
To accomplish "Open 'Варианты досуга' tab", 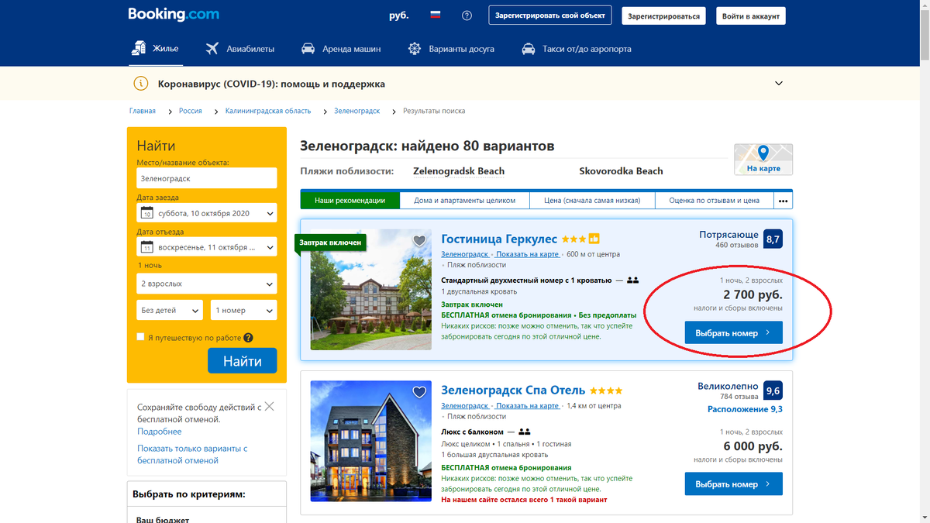I will pos(451,49).
